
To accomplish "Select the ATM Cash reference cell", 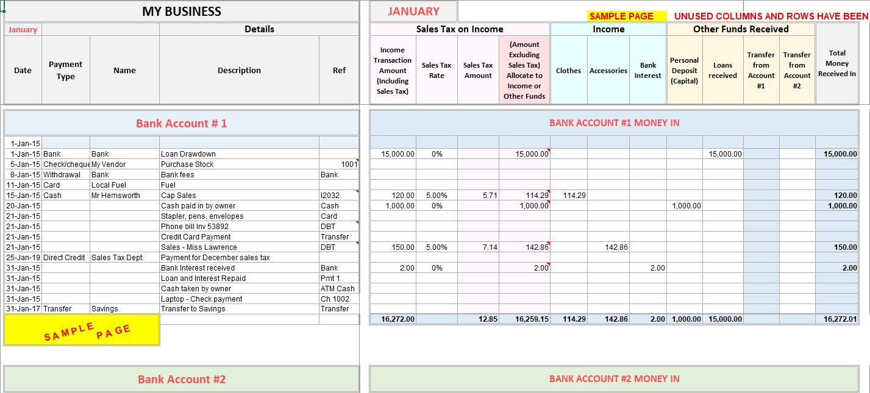I will click(339, 289).
